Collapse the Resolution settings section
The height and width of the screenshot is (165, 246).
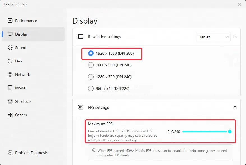click(x=235, y=37)
